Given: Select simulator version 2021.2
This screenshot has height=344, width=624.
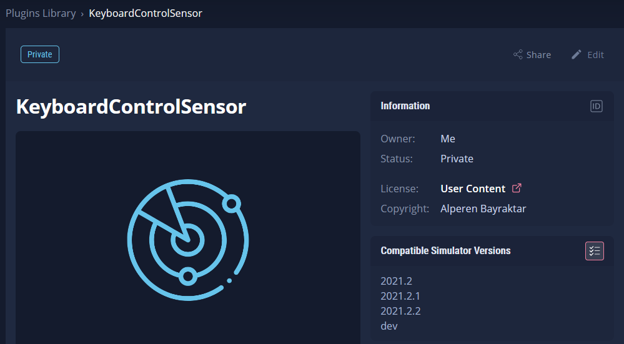Looking at the screenshot, I should coord(397,281).
